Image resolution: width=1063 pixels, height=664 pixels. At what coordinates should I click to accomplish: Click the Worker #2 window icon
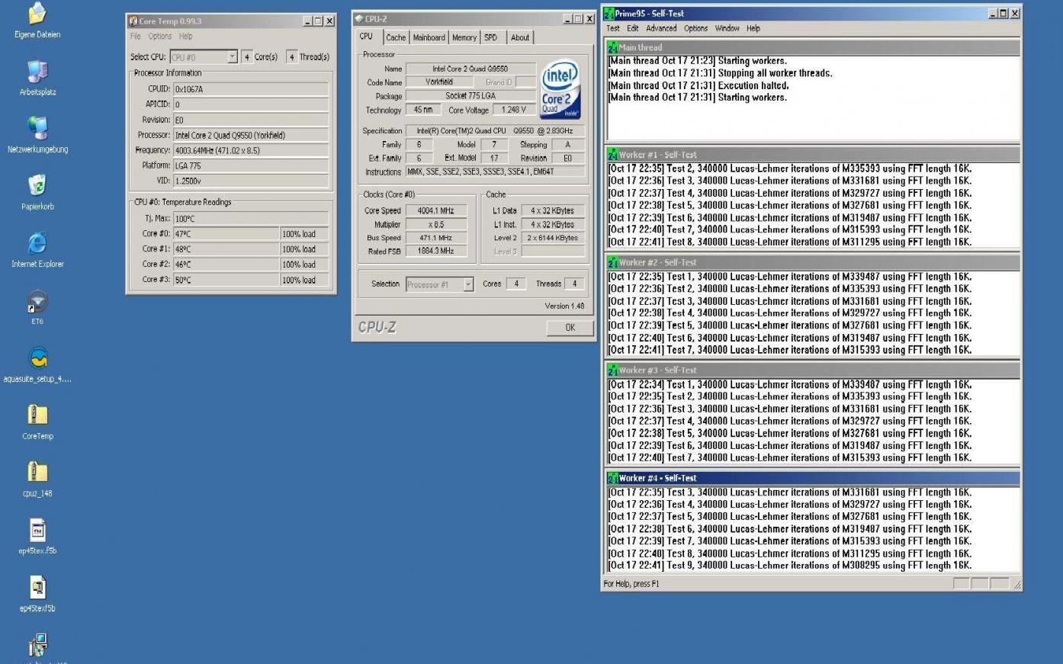(612, 262)
